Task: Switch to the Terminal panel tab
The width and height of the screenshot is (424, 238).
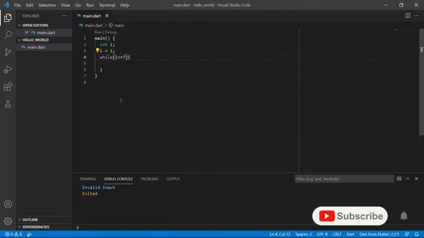Action: coord(88,179)
